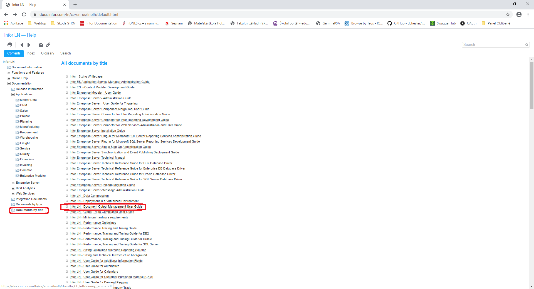Click the browser address bar URL
Screen dimensions: 534x289
click(79, 14)
